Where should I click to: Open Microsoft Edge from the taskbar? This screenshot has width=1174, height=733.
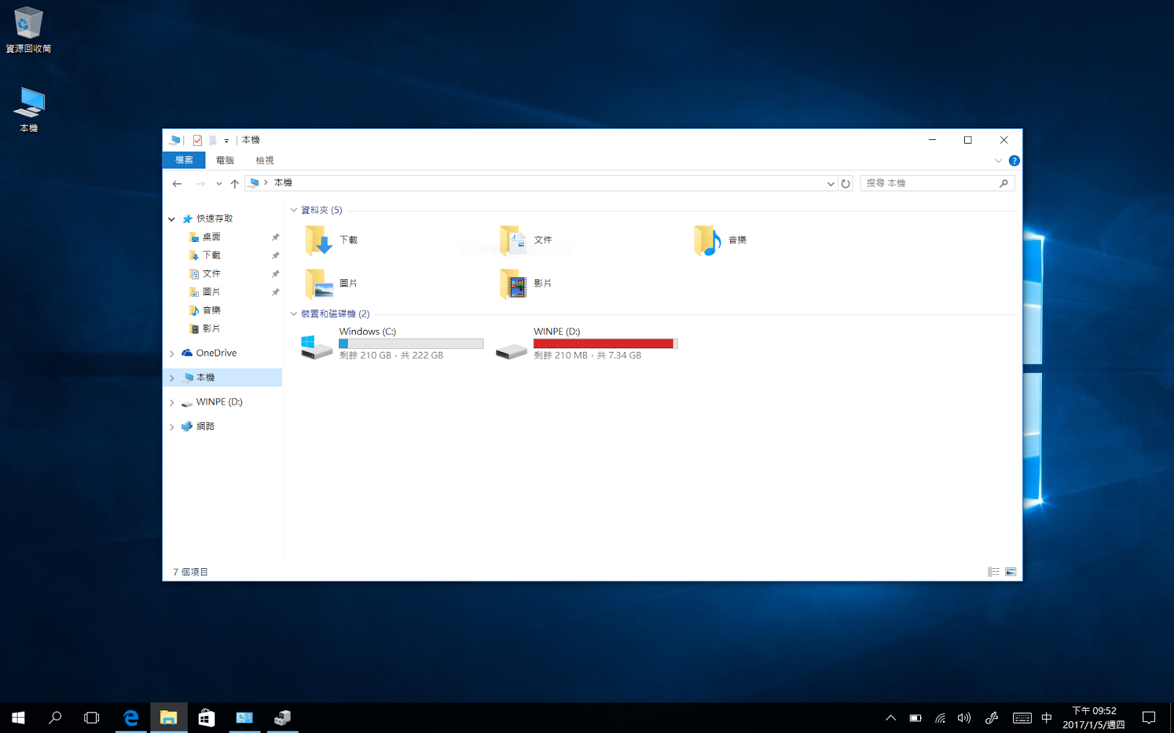coord(131,718)
